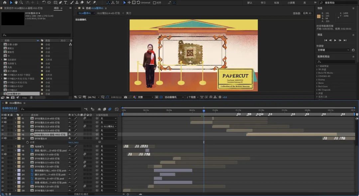Image resolution: width=359 pixels, height=196 pixels.
Task: Pick the Type (T) tool
Action: pos(65,2)
